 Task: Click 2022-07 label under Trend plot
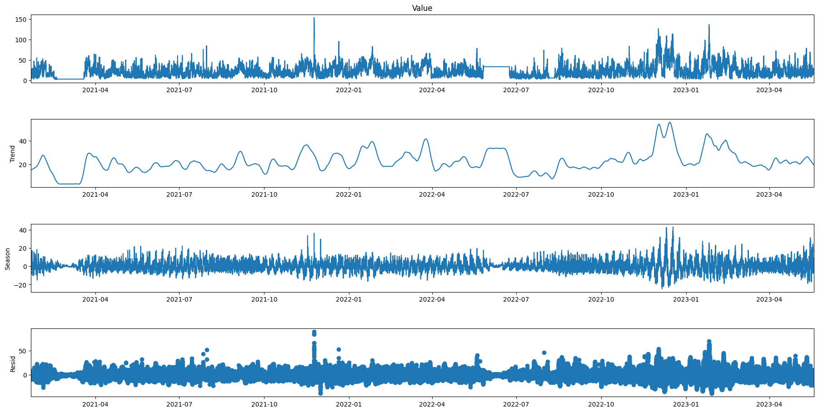tap(516, 194)
